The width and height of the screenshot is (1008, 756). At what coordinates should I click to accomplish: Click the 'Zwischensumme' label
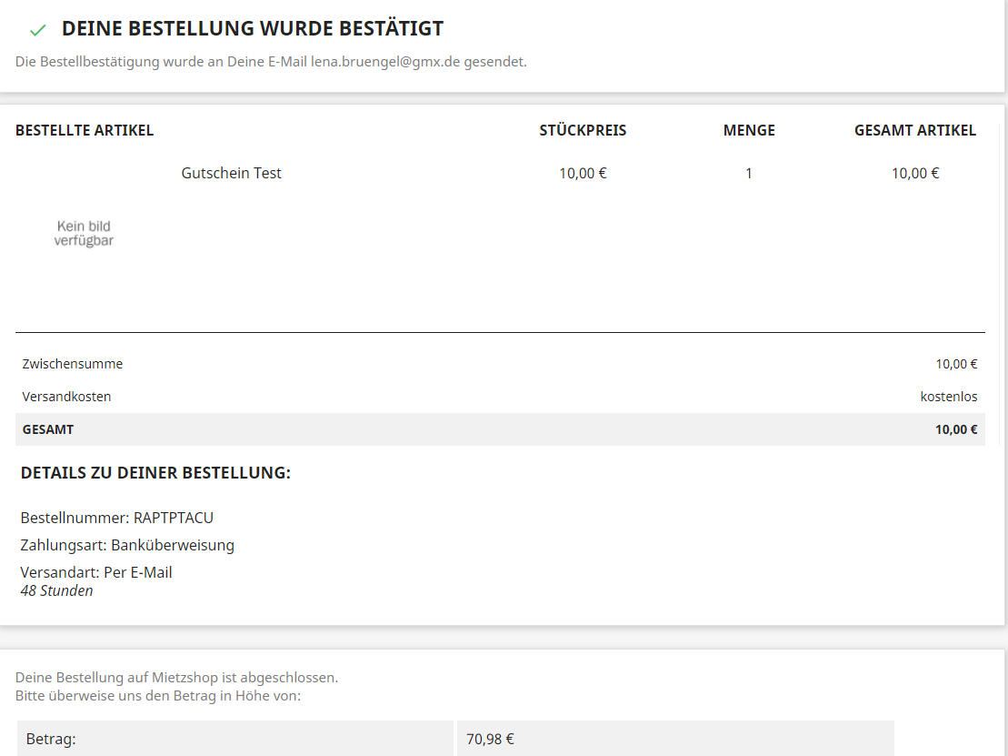coord(73,364)
